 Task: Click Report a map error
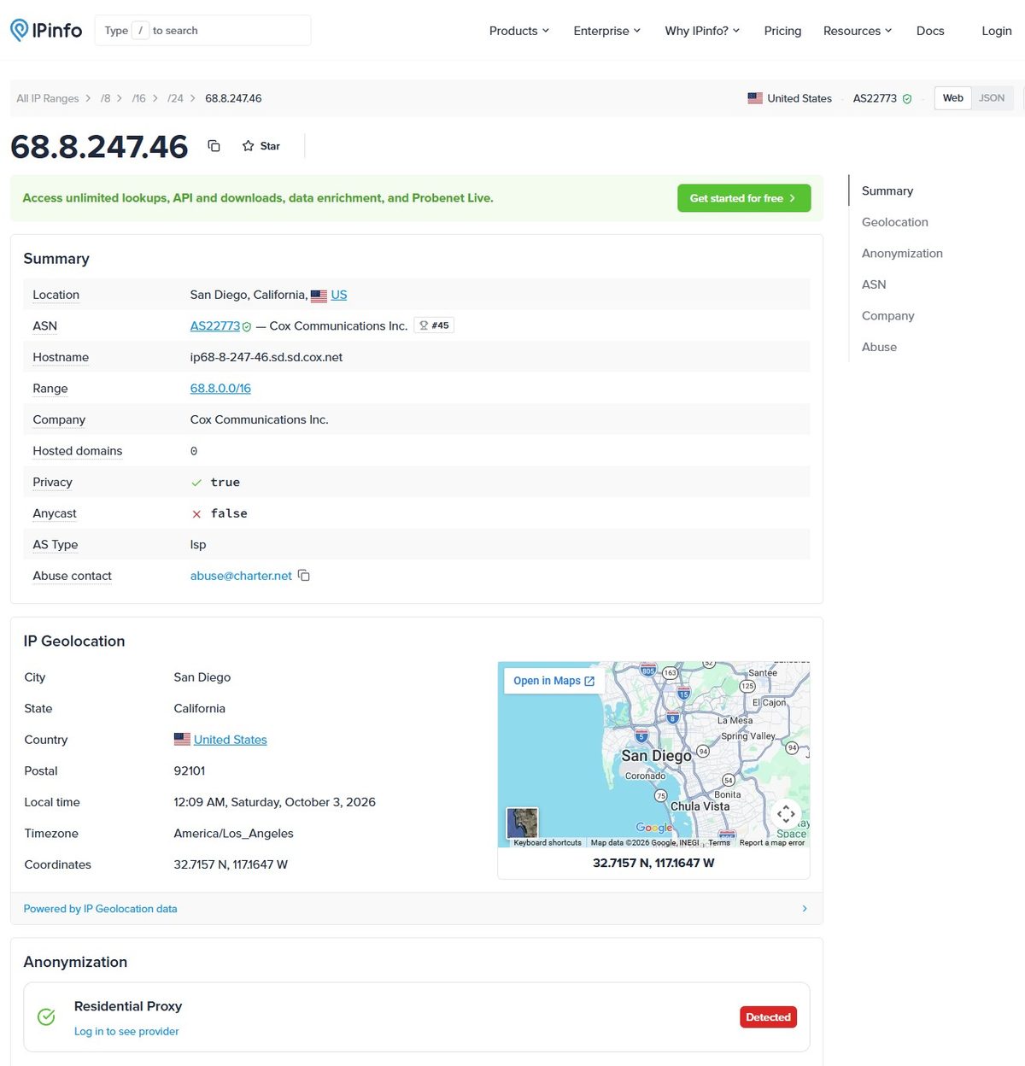coord(772,843)
